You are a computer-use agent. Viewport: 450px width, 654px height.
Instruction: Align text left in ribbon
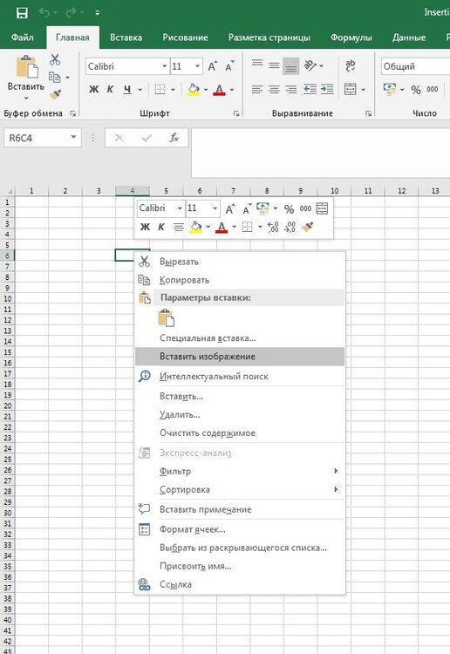(257, 89)
